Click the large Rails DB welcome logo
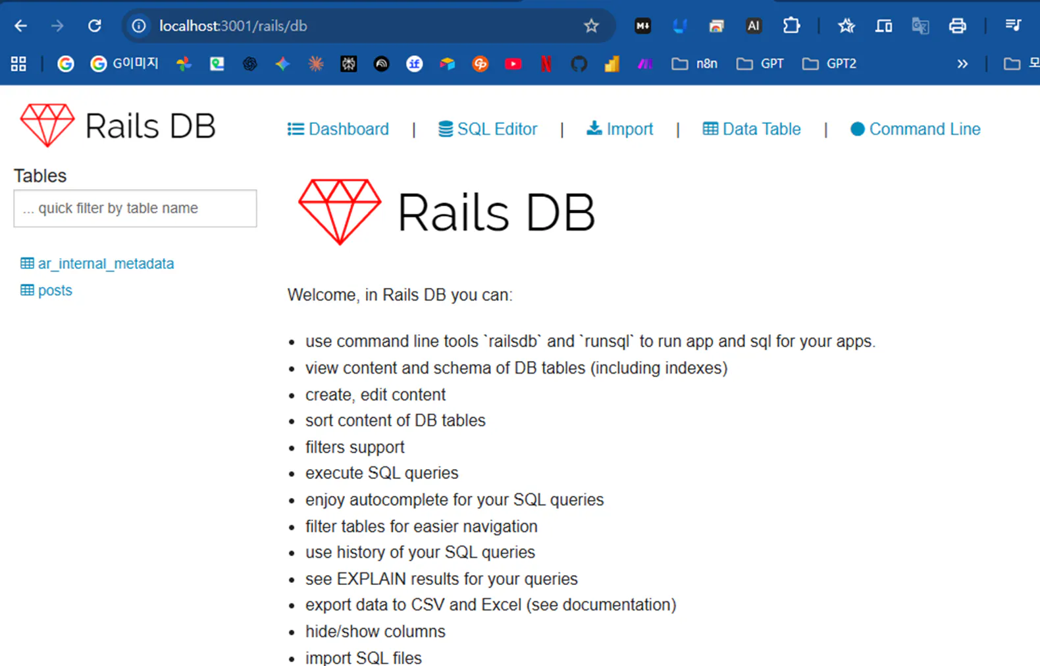The height and width of the screenshot is (666, 1040). pyautogui.click(x=447, y=212)
